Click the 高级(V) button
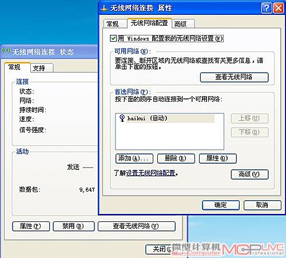The height and width of the screenshot is (258, 286). click(249, 174)
